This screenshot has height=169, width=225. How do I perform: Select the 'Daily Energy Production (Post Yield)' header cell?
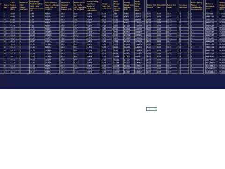pos(37,6)
